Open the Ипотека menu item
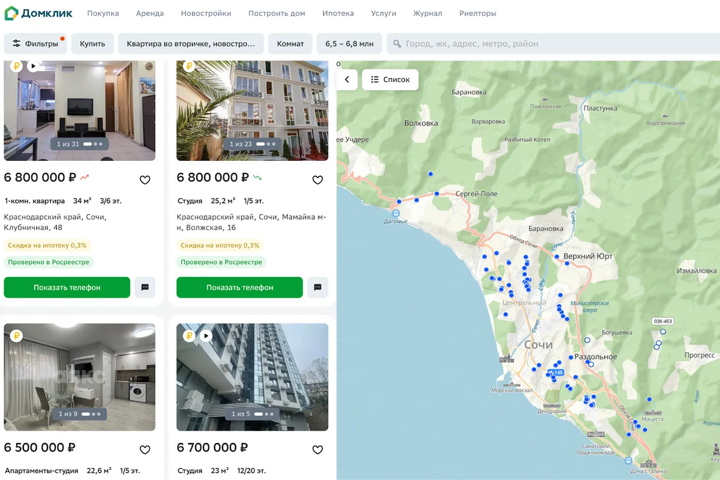 point(338,13)
